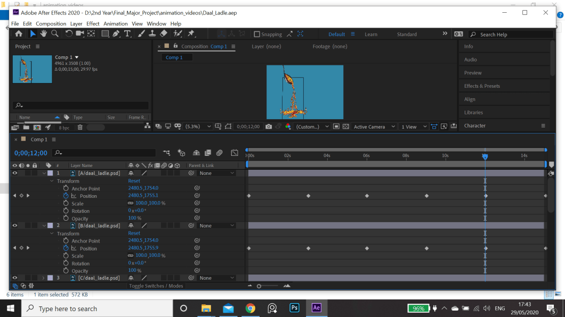Toggle layer 1 Position stopwatch

click(66, 196)
